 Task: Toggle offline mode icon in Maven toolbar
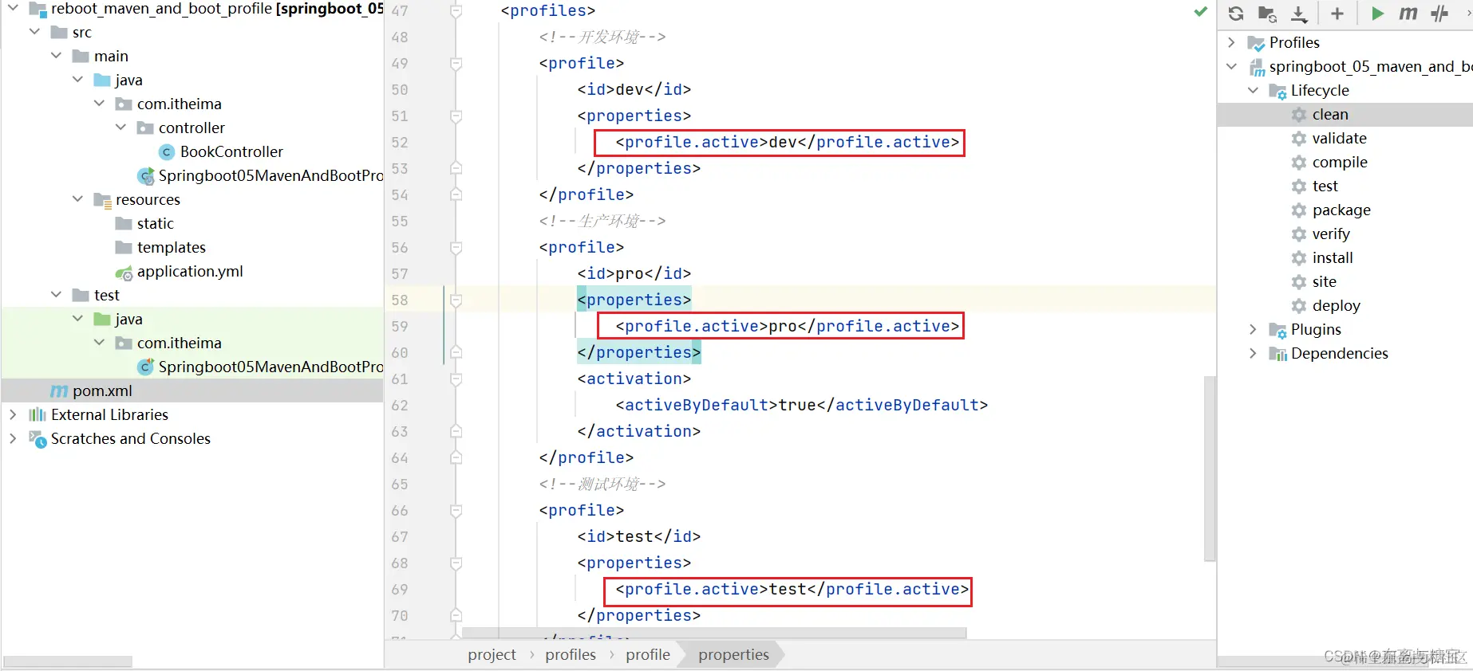click(1439, 14)
